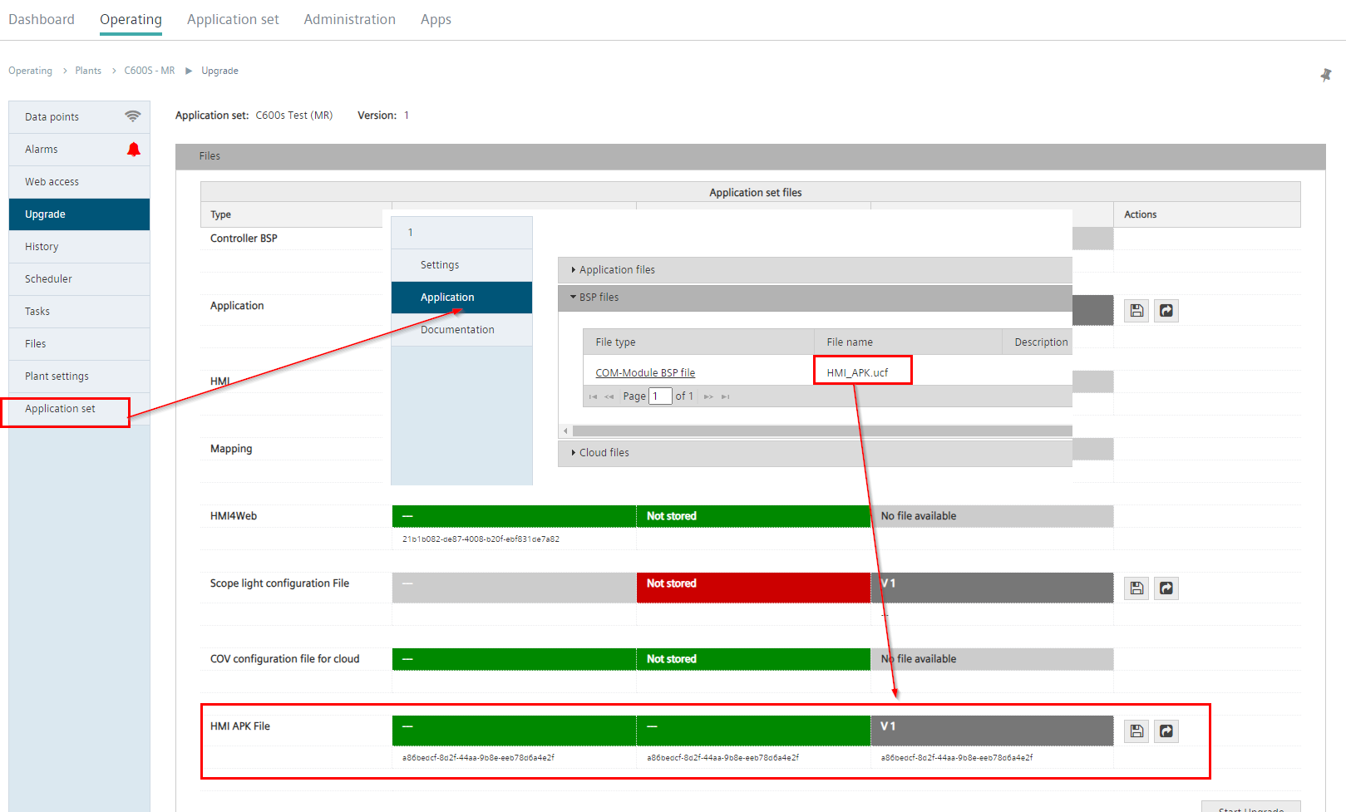Click the export arrow icon for Application
The width and height of the screenshot is (1346, 812).
pyautogui.click(x=1166, y=311)
